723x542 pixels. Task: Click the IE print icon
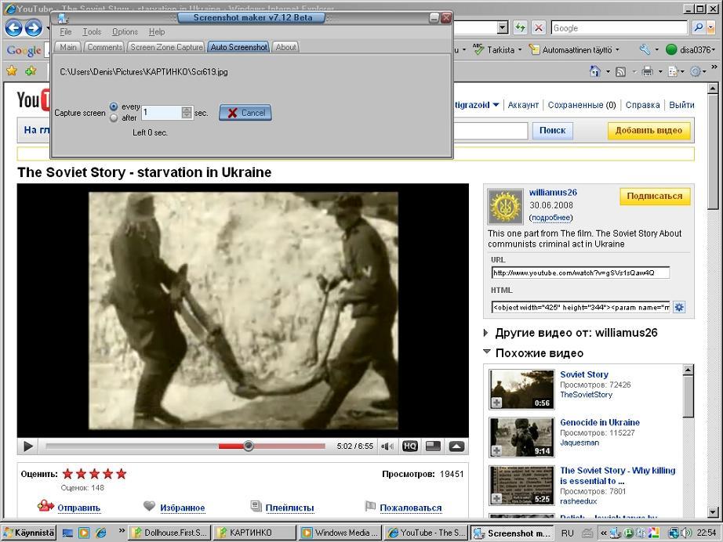pos(647,71)
